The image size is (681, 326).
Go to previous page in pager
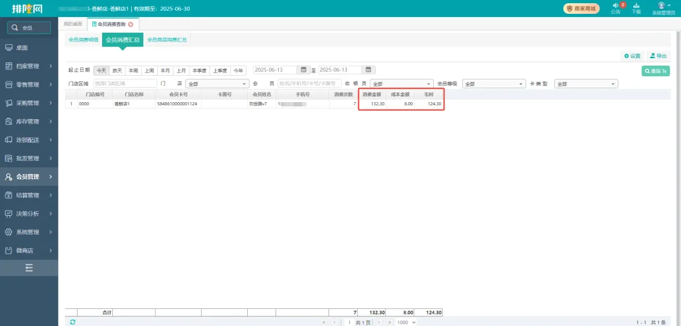[x=335, y=322]
